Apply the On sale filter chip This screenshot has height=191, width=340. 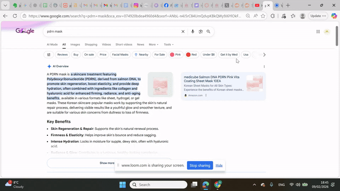(x=89, y=55)
